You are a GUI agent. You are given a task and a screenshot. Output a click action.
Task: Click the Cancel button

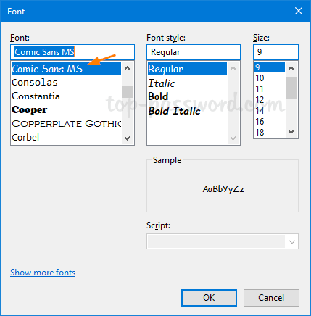click(271, 298)
